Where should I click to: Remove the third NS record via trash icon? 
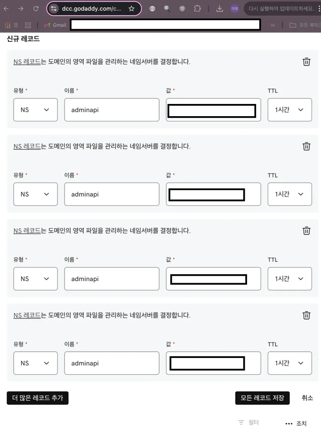[x=306, y=230]
